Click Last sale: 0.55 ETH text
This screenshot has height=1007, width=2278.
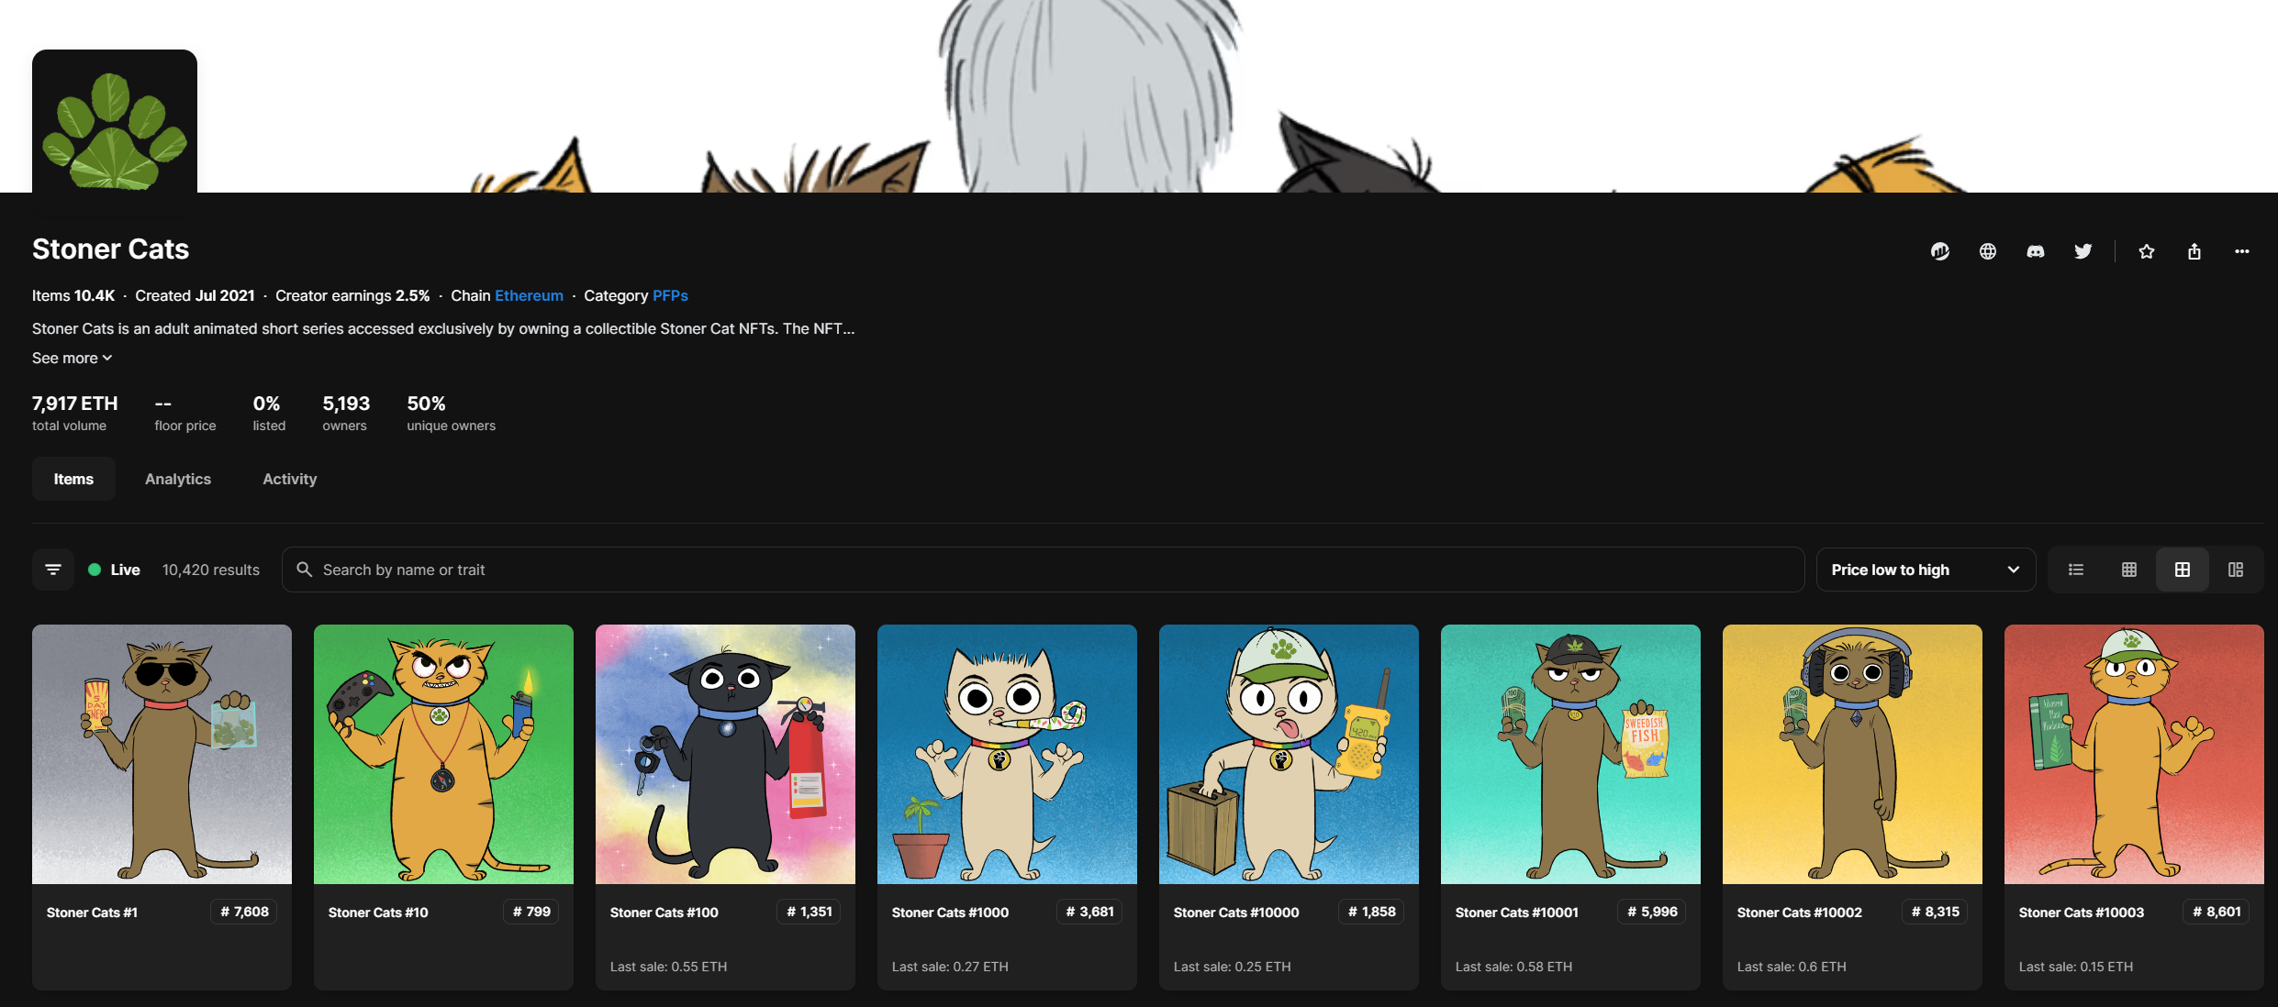click(668, 967)
